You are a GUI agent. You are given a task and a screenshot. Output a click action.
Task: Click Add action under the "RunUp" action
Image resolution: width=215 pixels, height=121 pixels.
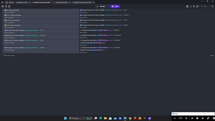pyautogui.click(x=84, y=32)
